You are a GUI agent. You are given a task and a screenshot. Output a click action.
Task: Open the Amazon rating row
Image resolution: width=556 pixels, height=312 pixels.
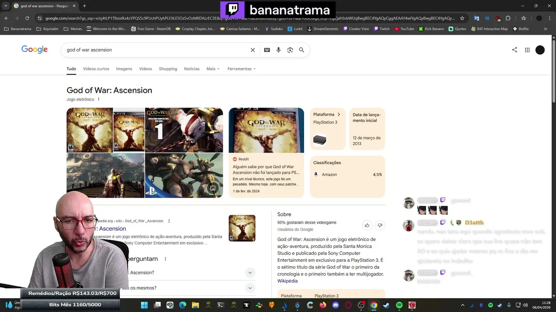(347, 175)
